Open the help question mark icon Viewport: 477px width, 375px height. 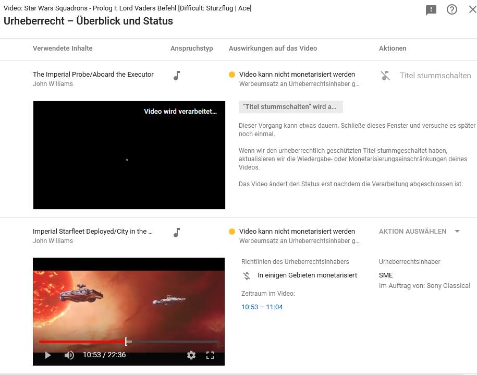tap(452, 9)
